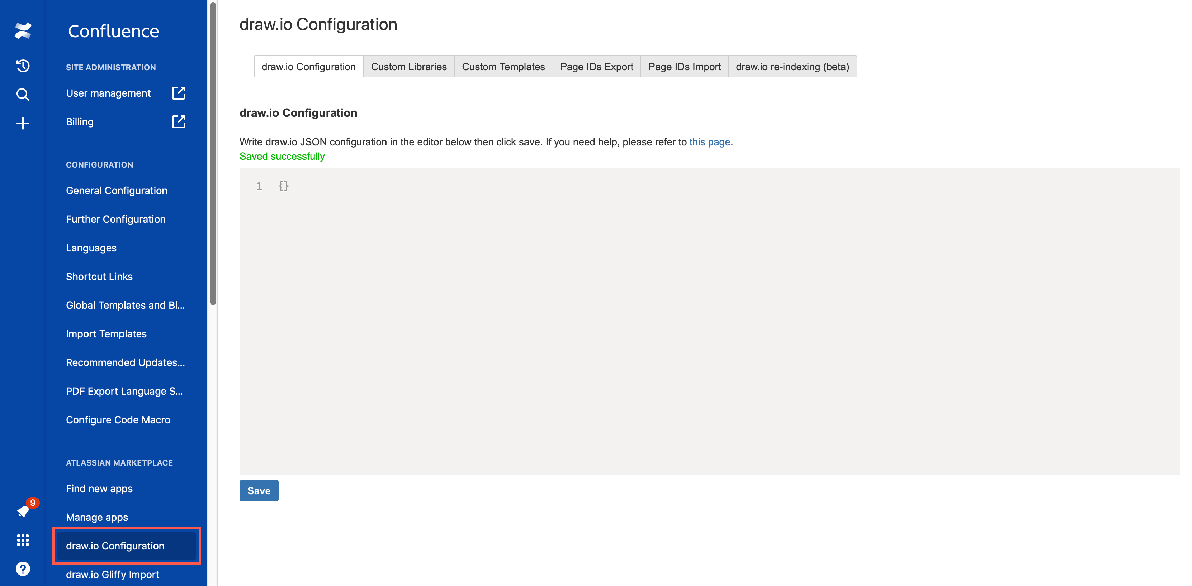Click the help icon at bottom of sidebar
This screenshot has width=1192, height=586.
pos(22,568)
